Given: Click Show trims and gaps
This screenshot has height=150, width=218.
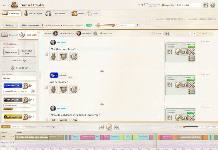Looking at the screenshot, I should click(x=49, y=127).
